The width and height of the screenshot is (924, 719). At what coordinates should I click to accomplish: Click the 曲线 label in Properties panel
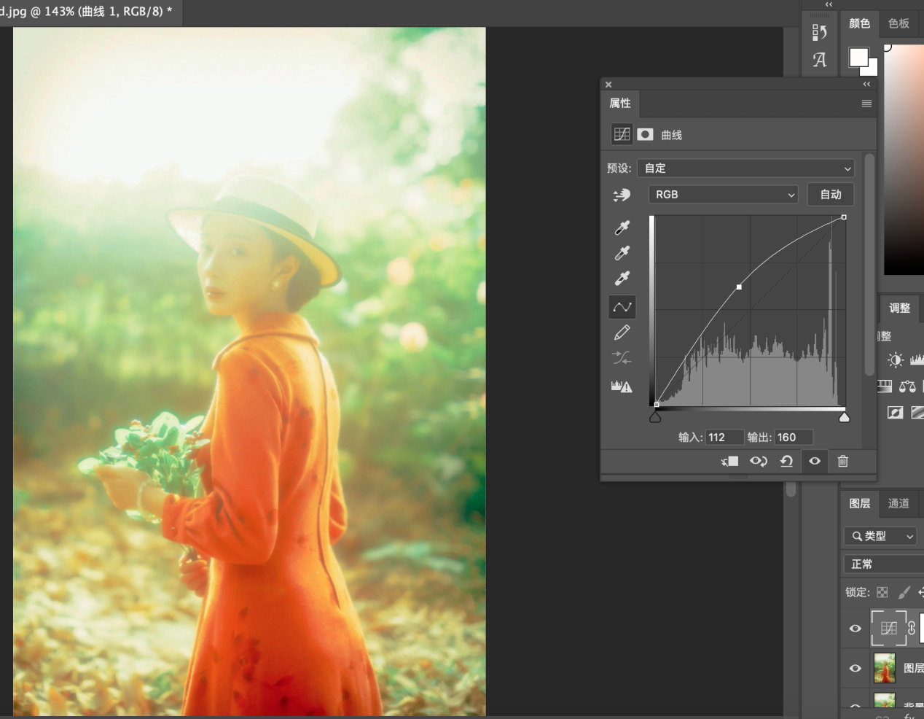click(671, 135)
